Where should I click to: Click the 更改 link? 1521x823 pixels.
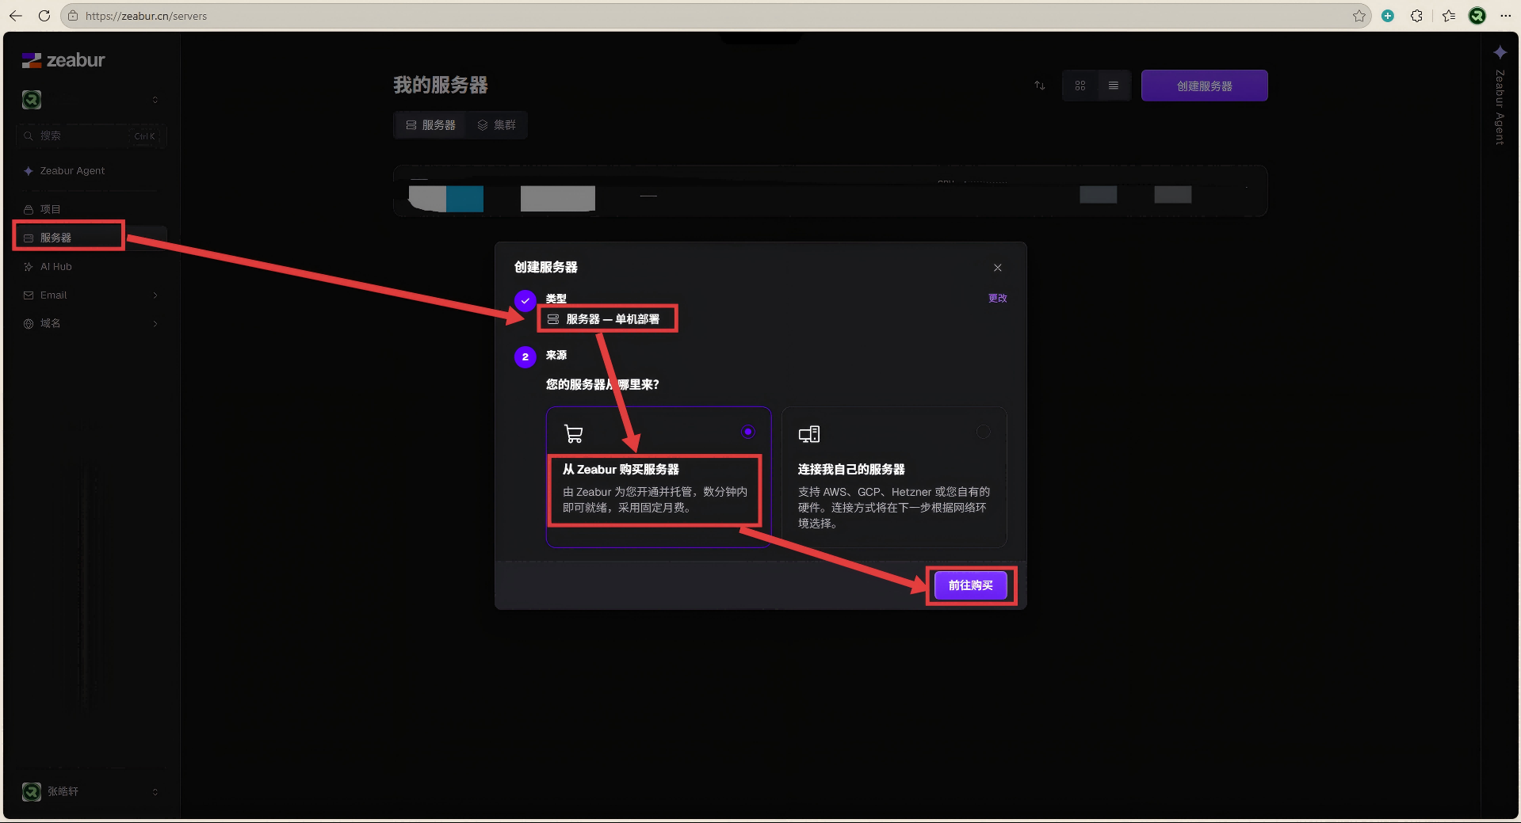point(998,299)
